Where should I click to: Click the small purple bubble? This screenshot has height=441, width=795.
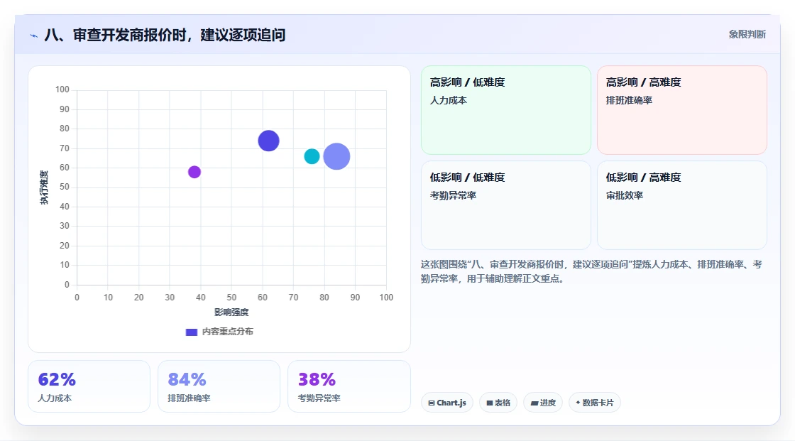pyautogui.click(x=194, y=172)
